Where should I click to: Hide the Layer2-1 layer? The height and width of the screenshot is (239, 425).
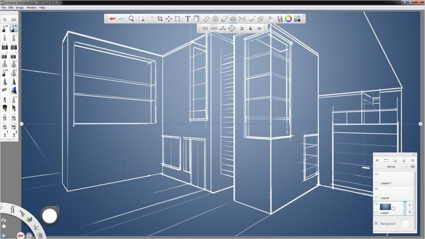coord(376,174)
